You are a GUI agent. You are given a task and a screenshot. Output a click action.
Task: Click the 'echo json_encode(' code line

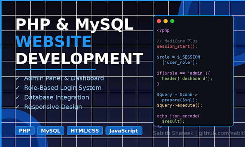[178, 116]
